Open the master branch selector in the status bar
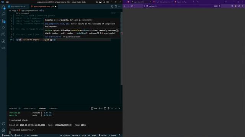This screenshot has height=137, width=245. pyautogui.click(x=6, y=135)
